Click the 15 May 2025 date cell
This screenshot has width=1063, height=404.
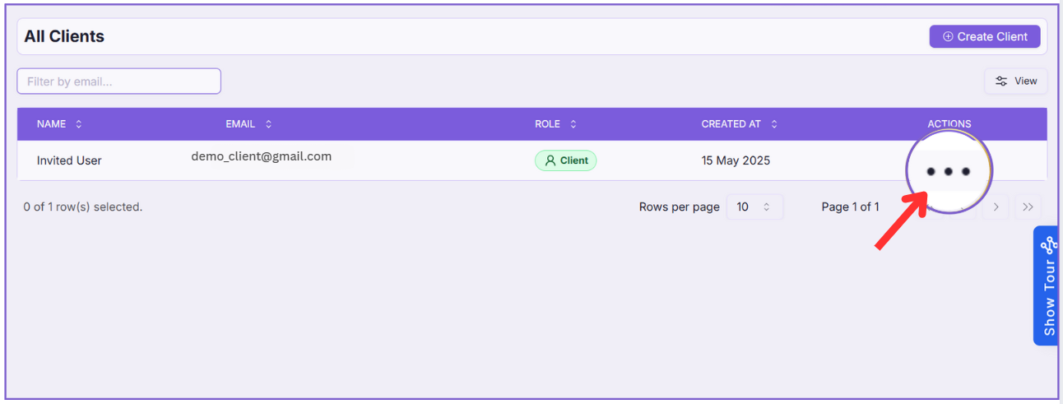pyautogui.click(x=736, y=160)
